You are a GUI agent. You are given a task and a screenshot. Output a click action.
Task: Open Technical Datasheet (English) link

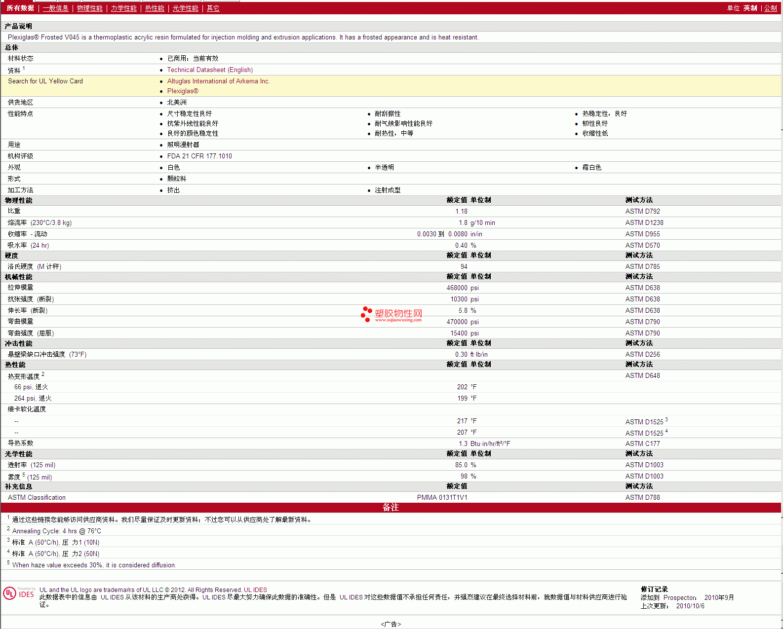210,70
